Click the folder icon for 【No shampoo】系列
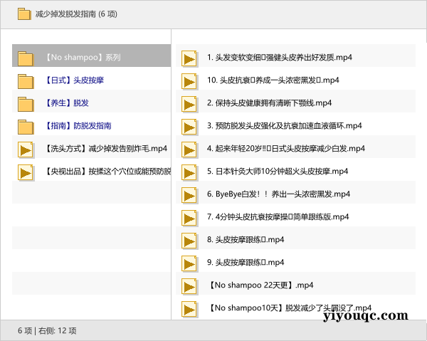The height and width of the screenshot is (341, 427). pos(26,58)
